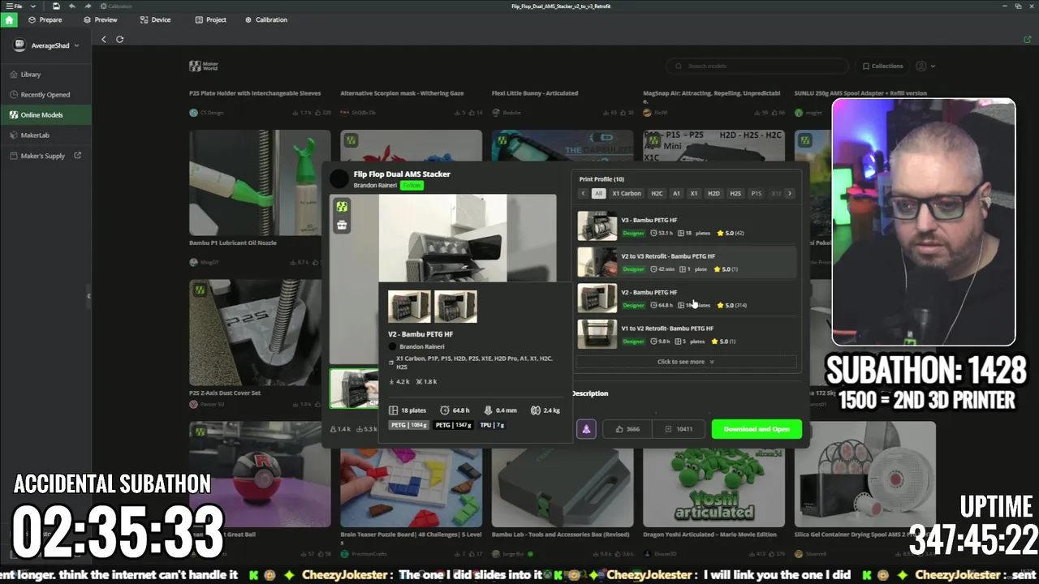The image size is (1039, 584).
Task: Open P2S Plate Holder with Interchangeable Sleeves
Action: click(255, 93)
